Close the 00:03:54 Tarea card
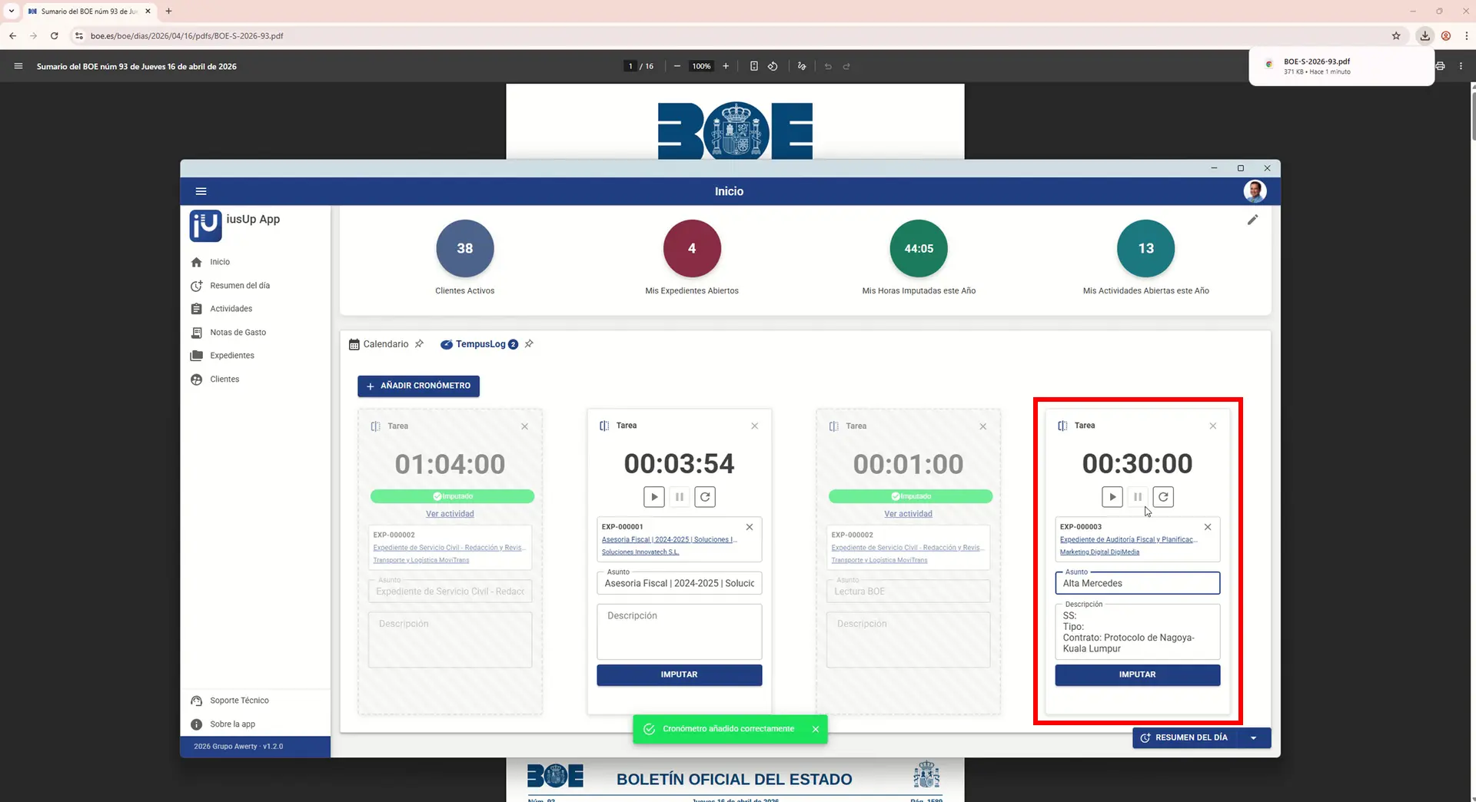 pos(754,426)
